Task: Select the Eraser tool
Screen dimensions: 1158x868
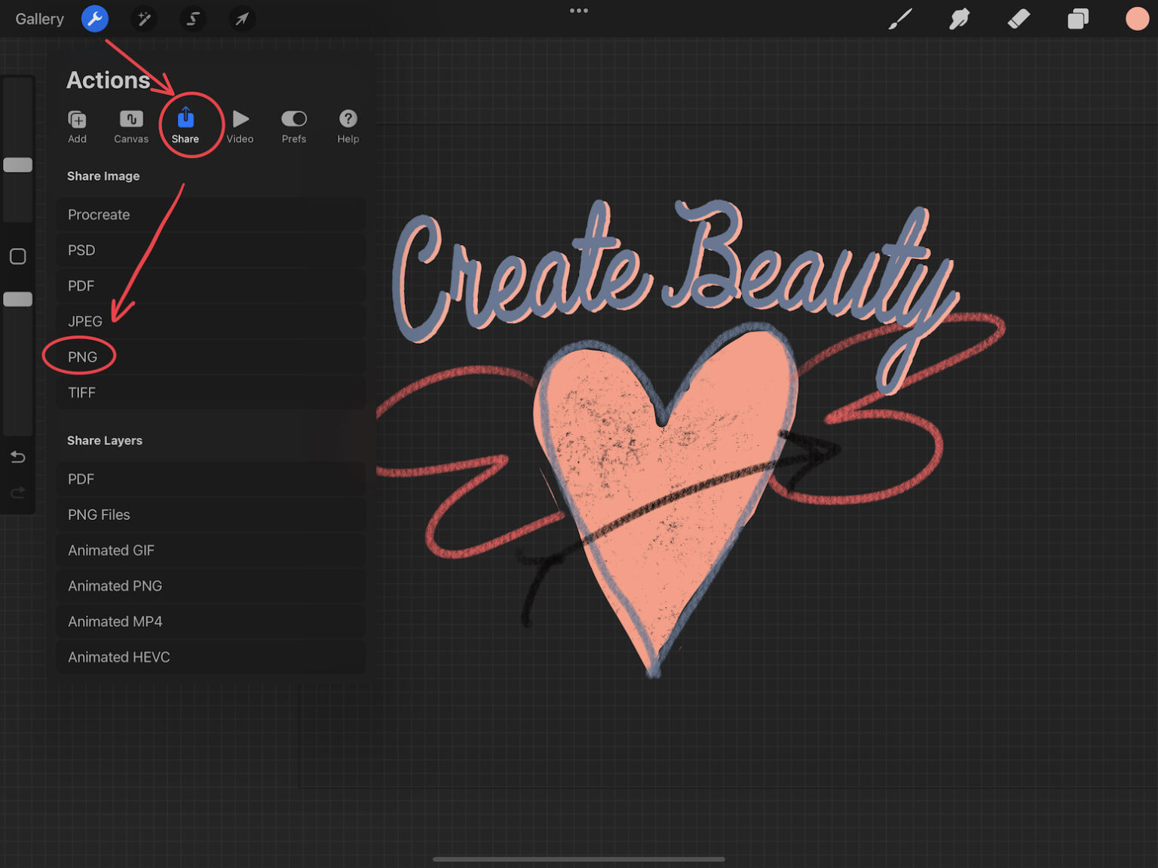Action: (1018, 19)
